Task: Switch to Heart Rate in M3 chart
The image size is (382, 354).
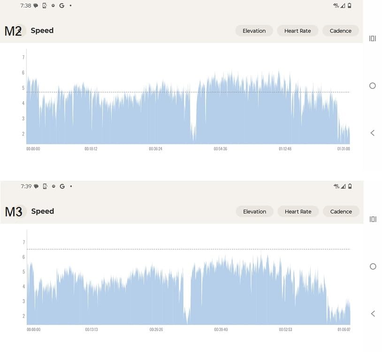Action: tap(298, 212)
